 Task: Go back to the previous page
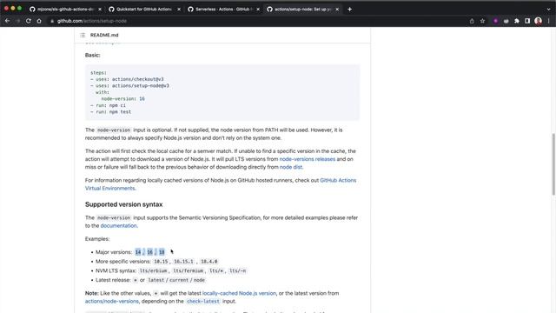click(x=8, y=21)
